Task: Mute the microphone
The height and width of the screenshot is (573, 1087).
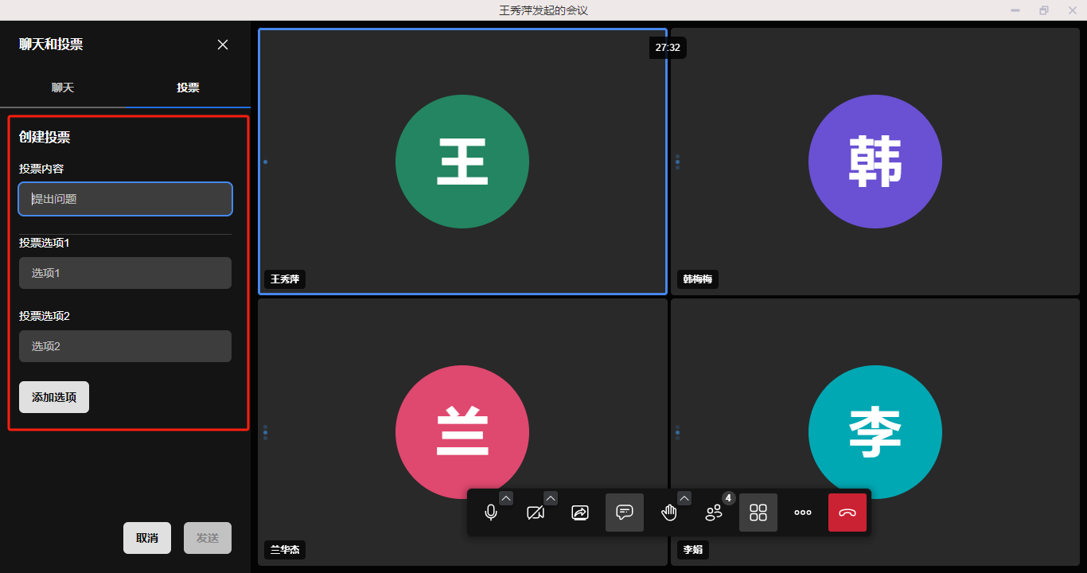Action: pyautogui.click(x=491, y=513)
